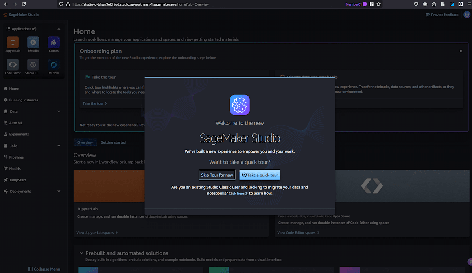Open View JupyterLab spaces link
The image size is (472, 273).
click(97, 232)
